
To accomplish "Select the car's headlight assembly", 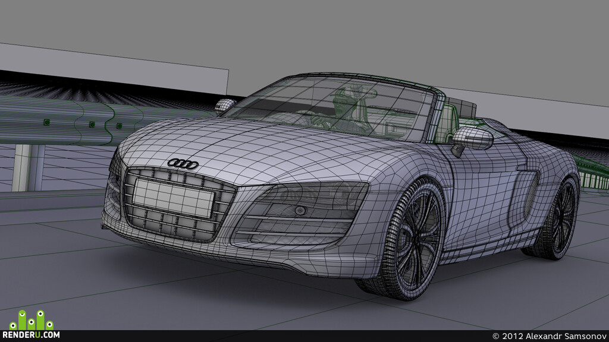I will 309,199.
